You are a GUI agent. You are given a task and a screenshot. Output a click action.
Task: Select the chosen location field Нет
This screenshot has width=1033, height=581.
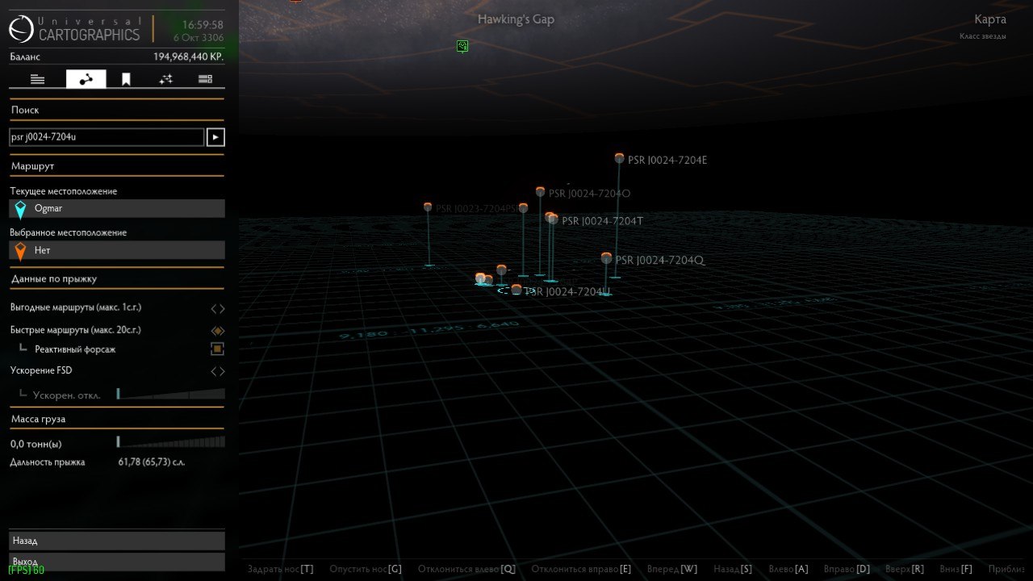point(117,250)
